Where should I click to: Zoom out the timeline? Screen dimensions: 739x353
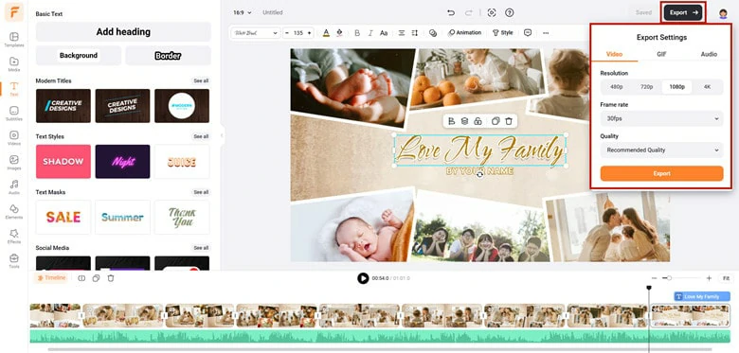[x=654, y=278]
